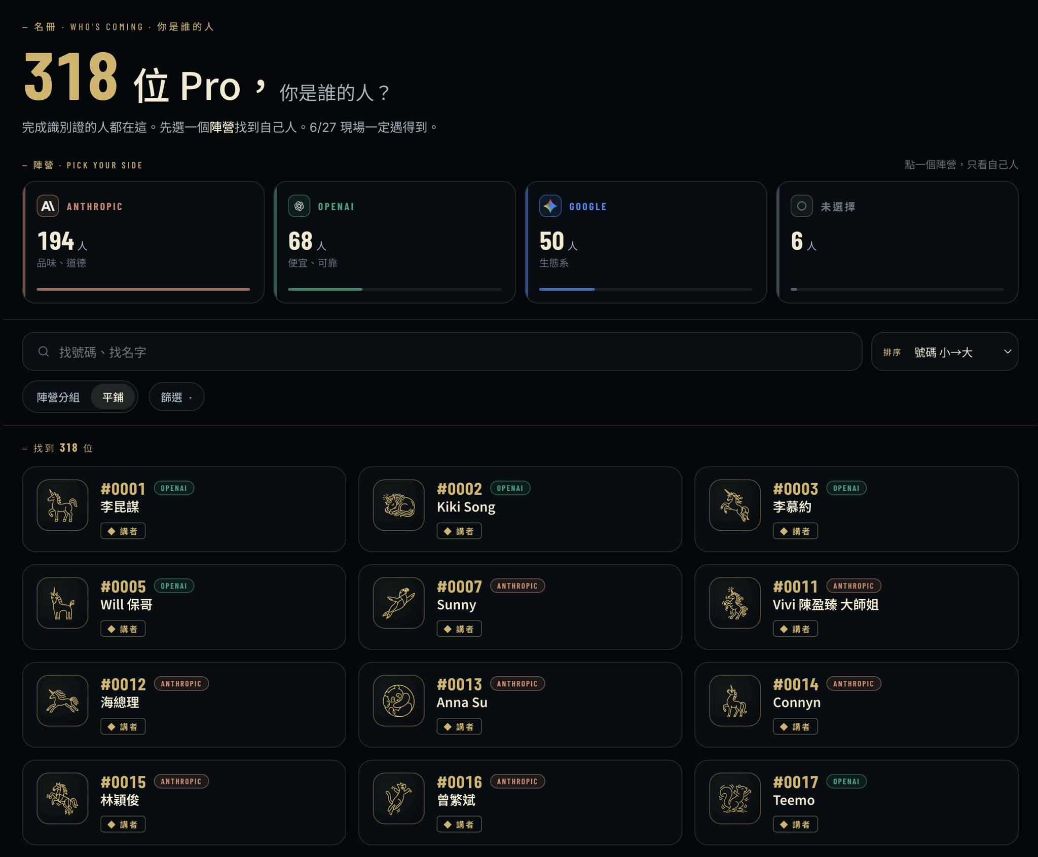
Task: Click the unicorn avatar of #0001 李昆謀
Action: pyautogui.click(x=62, y=505)
